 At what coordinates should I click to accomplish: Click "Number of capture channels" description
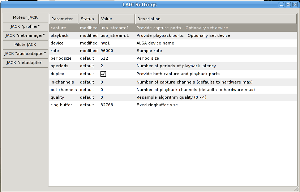(x=194, y=82)
